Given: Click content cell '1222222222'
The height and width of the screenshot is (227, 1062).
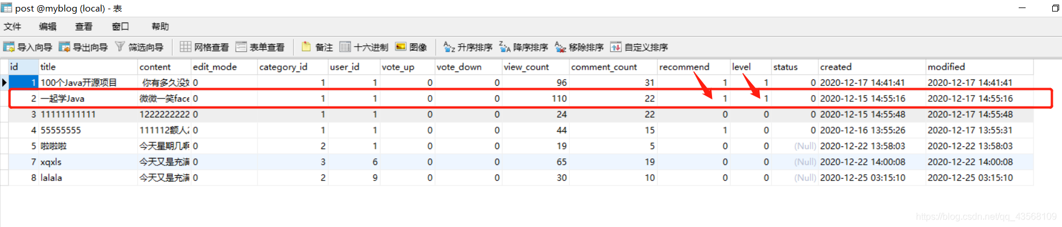Looking at the screenshot, I should tap(165, 114).
